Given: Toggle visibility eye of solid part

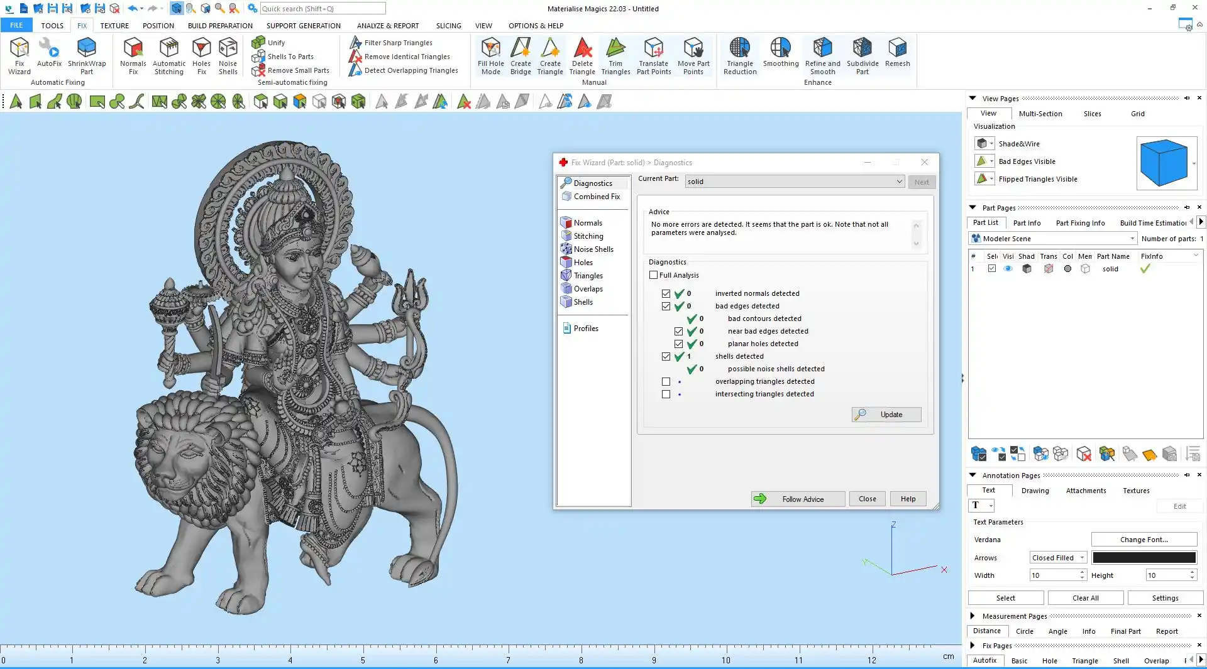Looking at the screenshot, I should tap(1008, 269).
